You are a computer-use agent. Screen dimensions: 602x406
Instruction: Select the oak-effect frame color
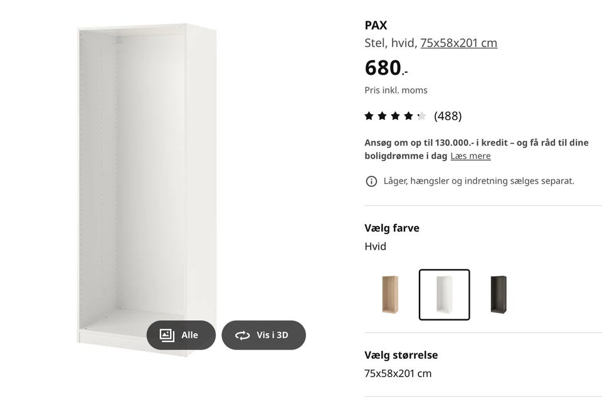[390, 294]
